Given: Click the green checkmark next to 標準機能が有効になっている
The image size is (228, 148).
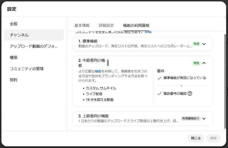Looking at the screenshot, I should coord(159,78).
